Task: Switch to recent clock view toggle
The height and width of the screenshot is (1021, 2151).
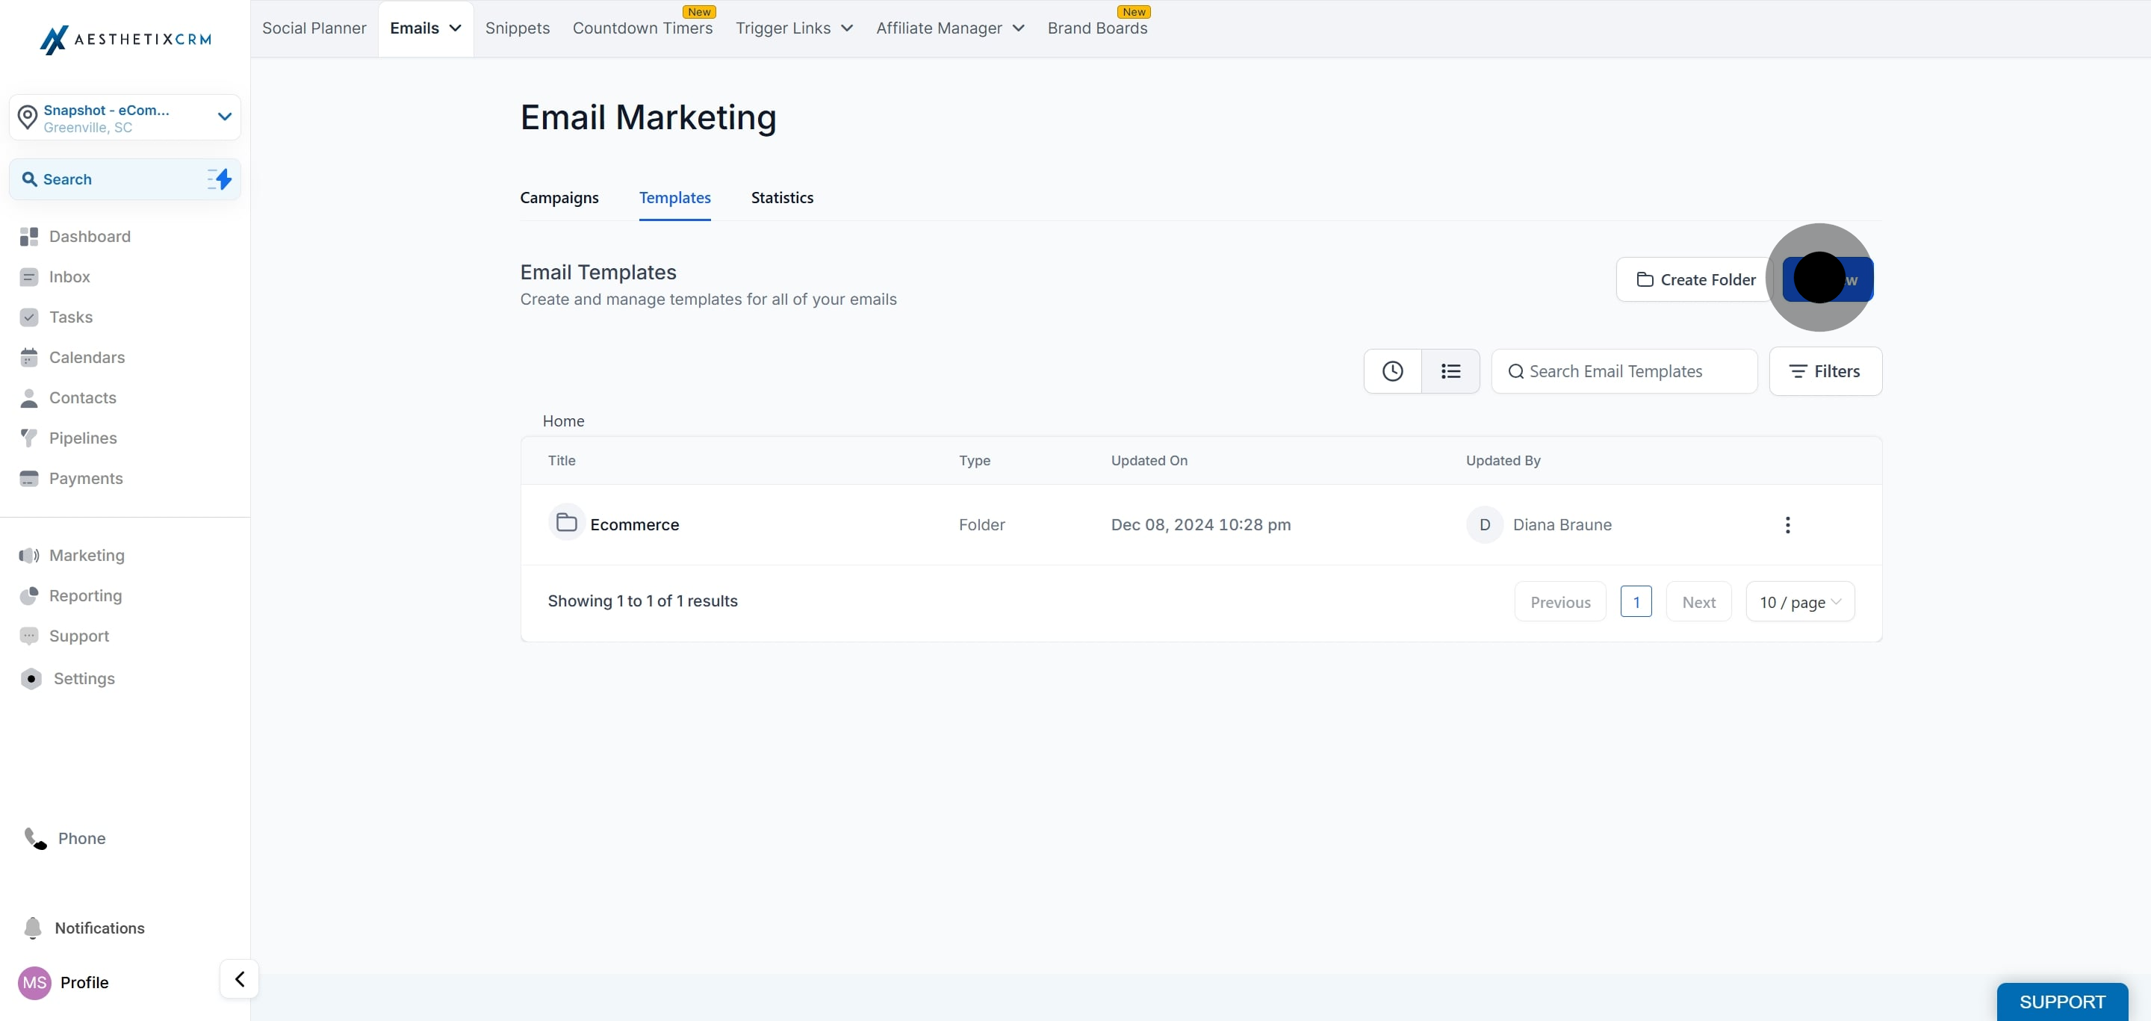Action: [x=1392, y=371]
